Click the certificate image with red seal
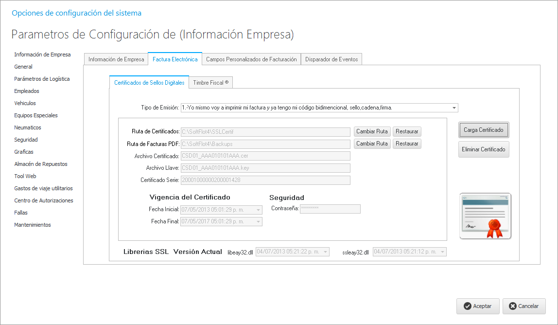This screenshot has height=325, width=558. pos(485,216)
